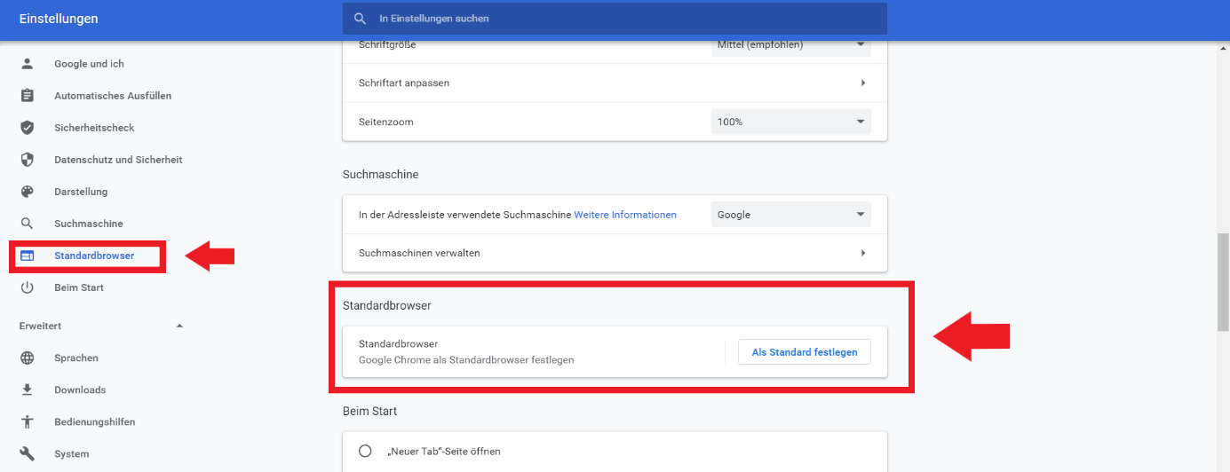Open the Weitere Informationen link
Screen dimensions: 1230x472
coord(625,215)
